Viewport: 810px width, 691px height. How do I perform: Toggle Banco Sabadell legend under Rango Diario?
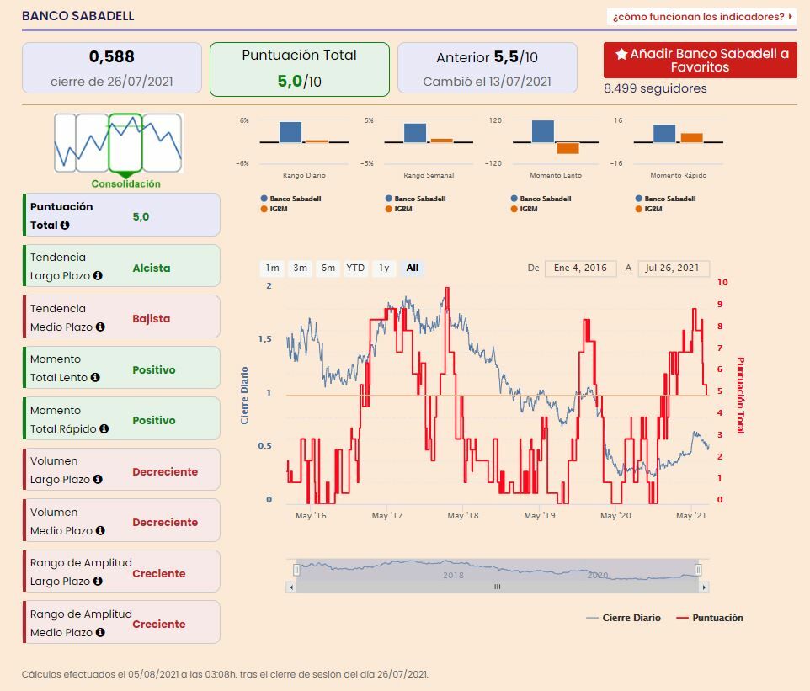pyautogui.click(x=290, y=199)
